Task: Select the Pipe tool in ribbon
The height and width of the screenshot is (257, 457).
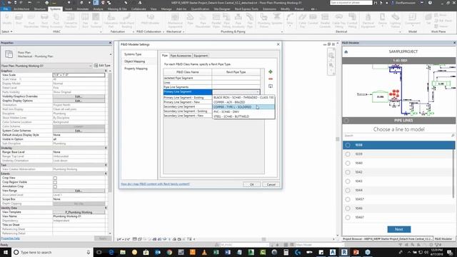Action: 191,19
